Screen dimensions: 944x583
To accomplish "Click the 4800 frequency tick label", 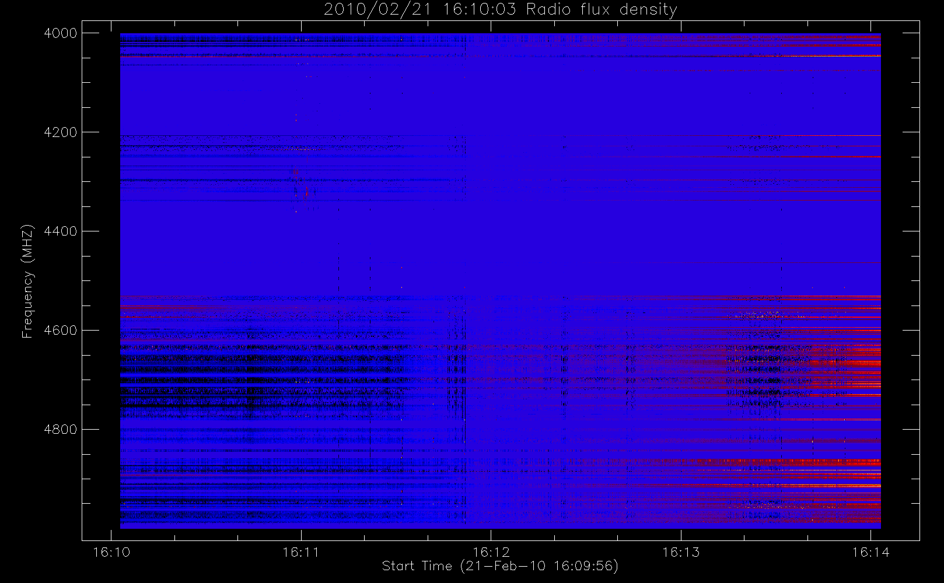I will pos(61,430).
